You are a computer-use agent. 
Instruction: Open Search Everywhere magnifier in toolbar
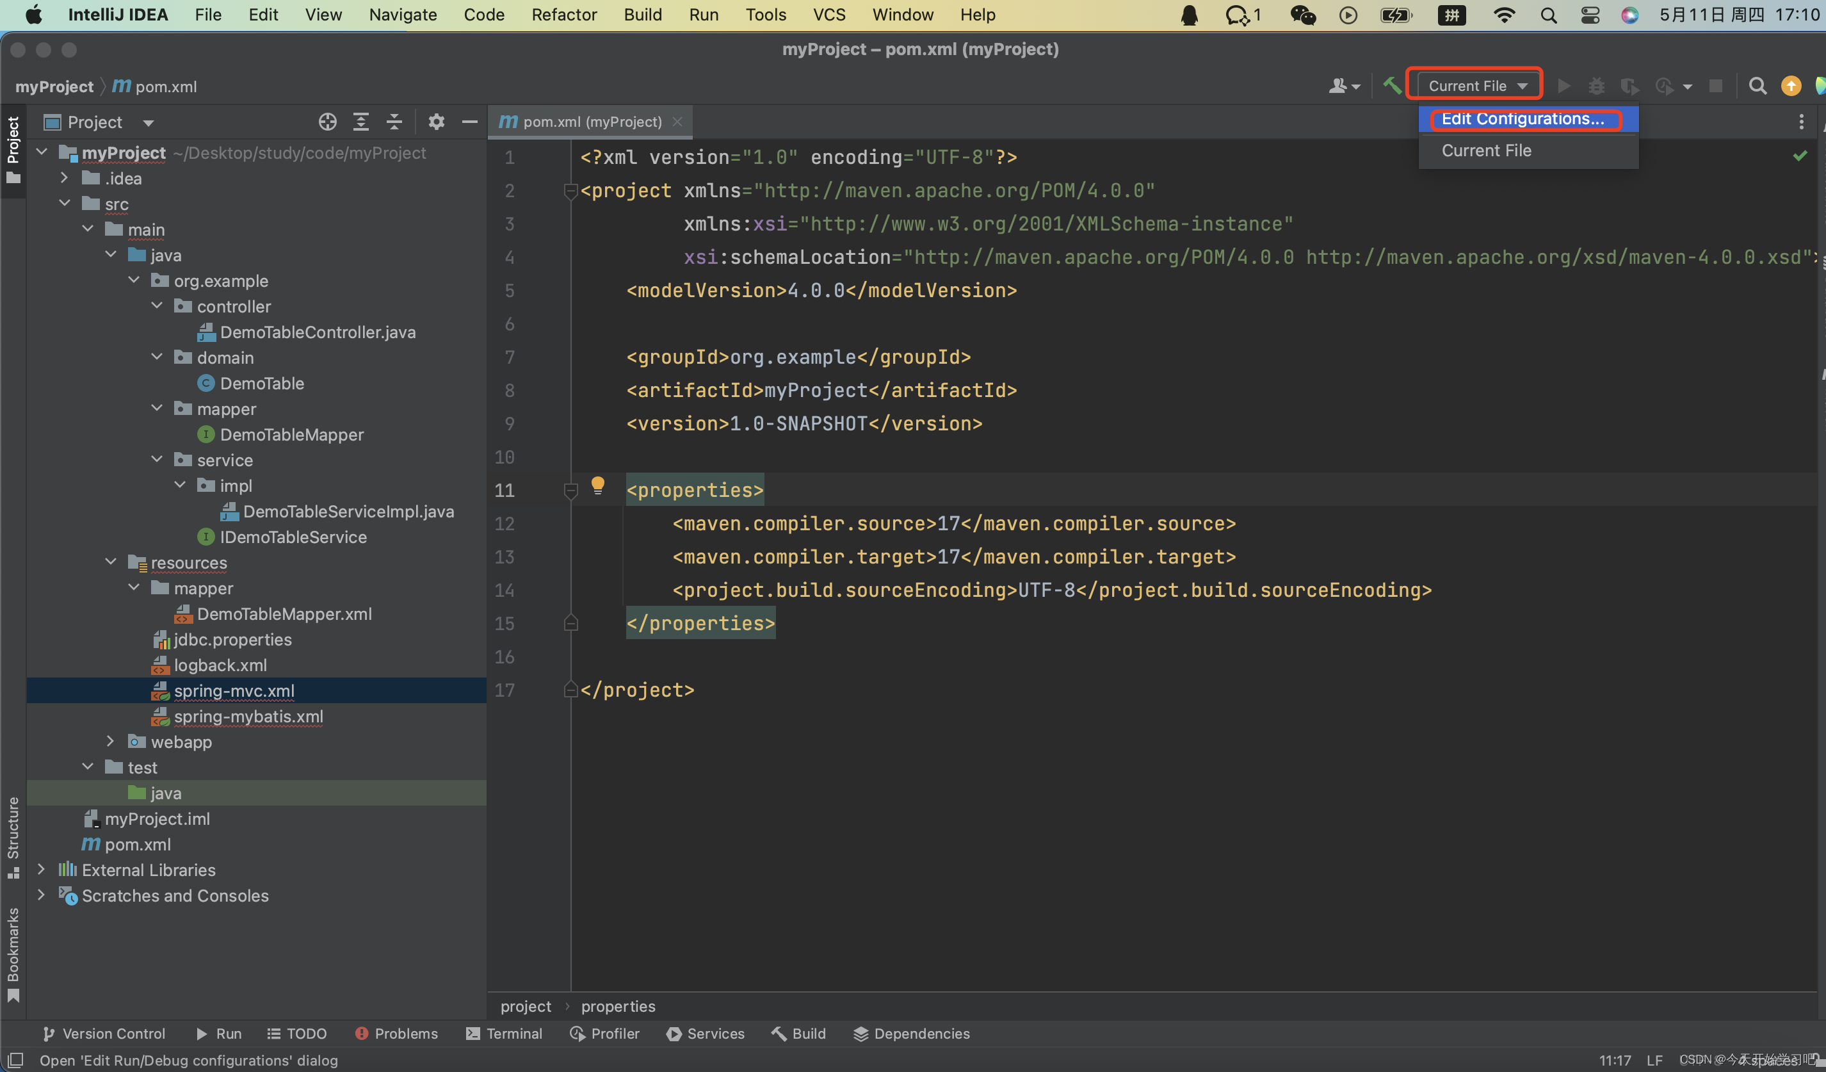pyautogui.click(x=1757, y=86)
